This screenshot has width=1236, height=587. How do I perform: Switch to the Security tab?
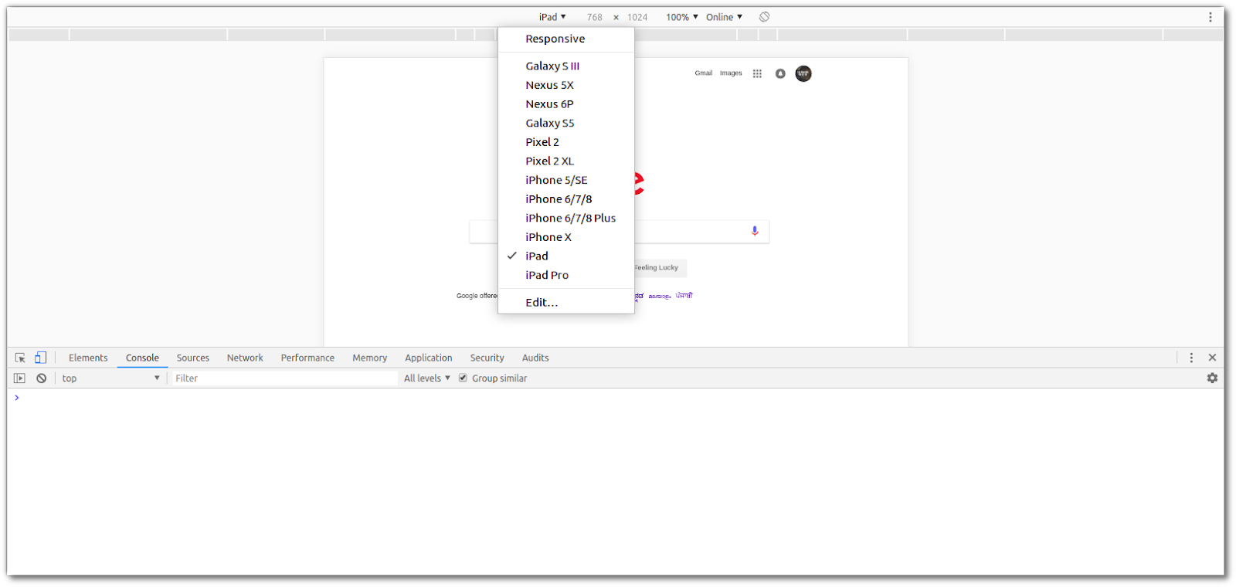point(487,358)
